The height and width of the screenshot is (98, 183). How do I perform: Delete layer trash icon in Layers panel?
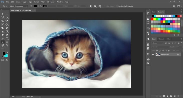pos(178,96)
